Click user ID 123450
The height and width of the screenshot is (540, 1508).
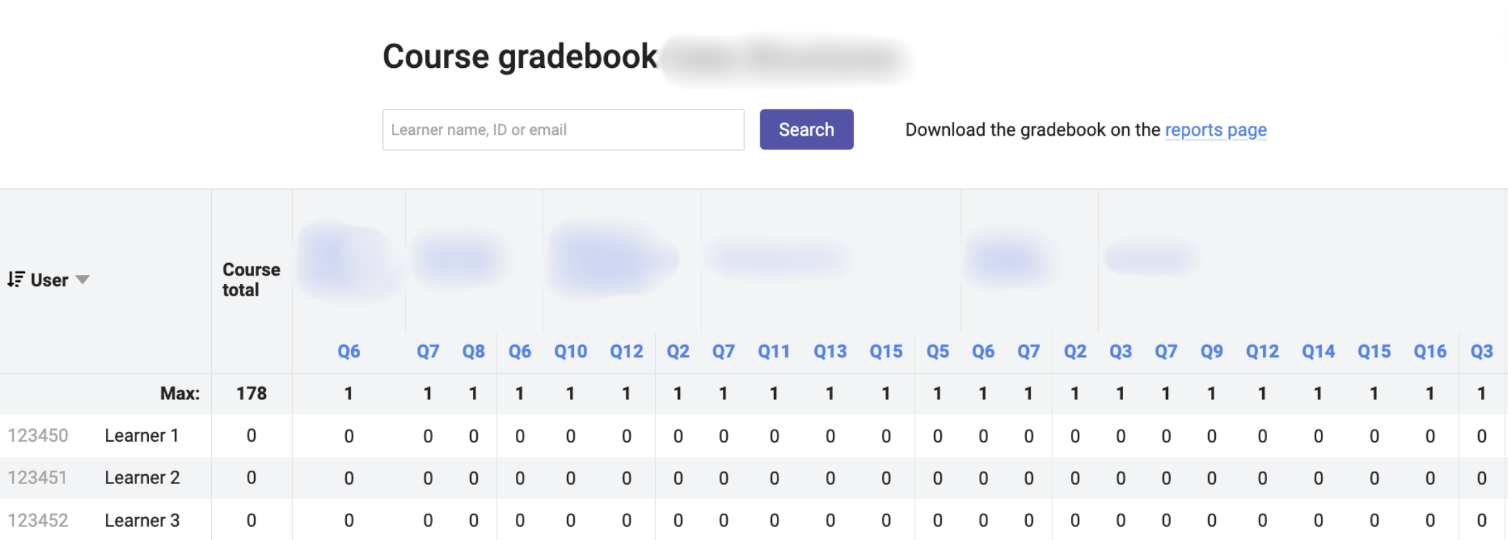point(38,435)
